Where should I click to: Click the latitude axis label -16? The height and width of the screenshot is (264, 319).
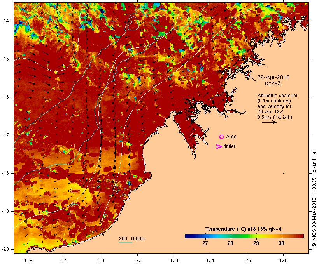[5, 97]
